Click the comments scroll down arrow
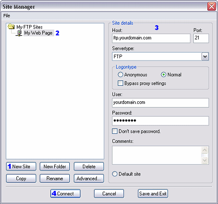 click(x=204, y=160)
